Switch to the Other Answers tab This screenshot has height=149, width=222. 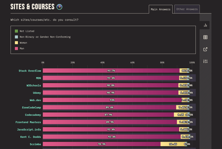[x=187, y=9]
